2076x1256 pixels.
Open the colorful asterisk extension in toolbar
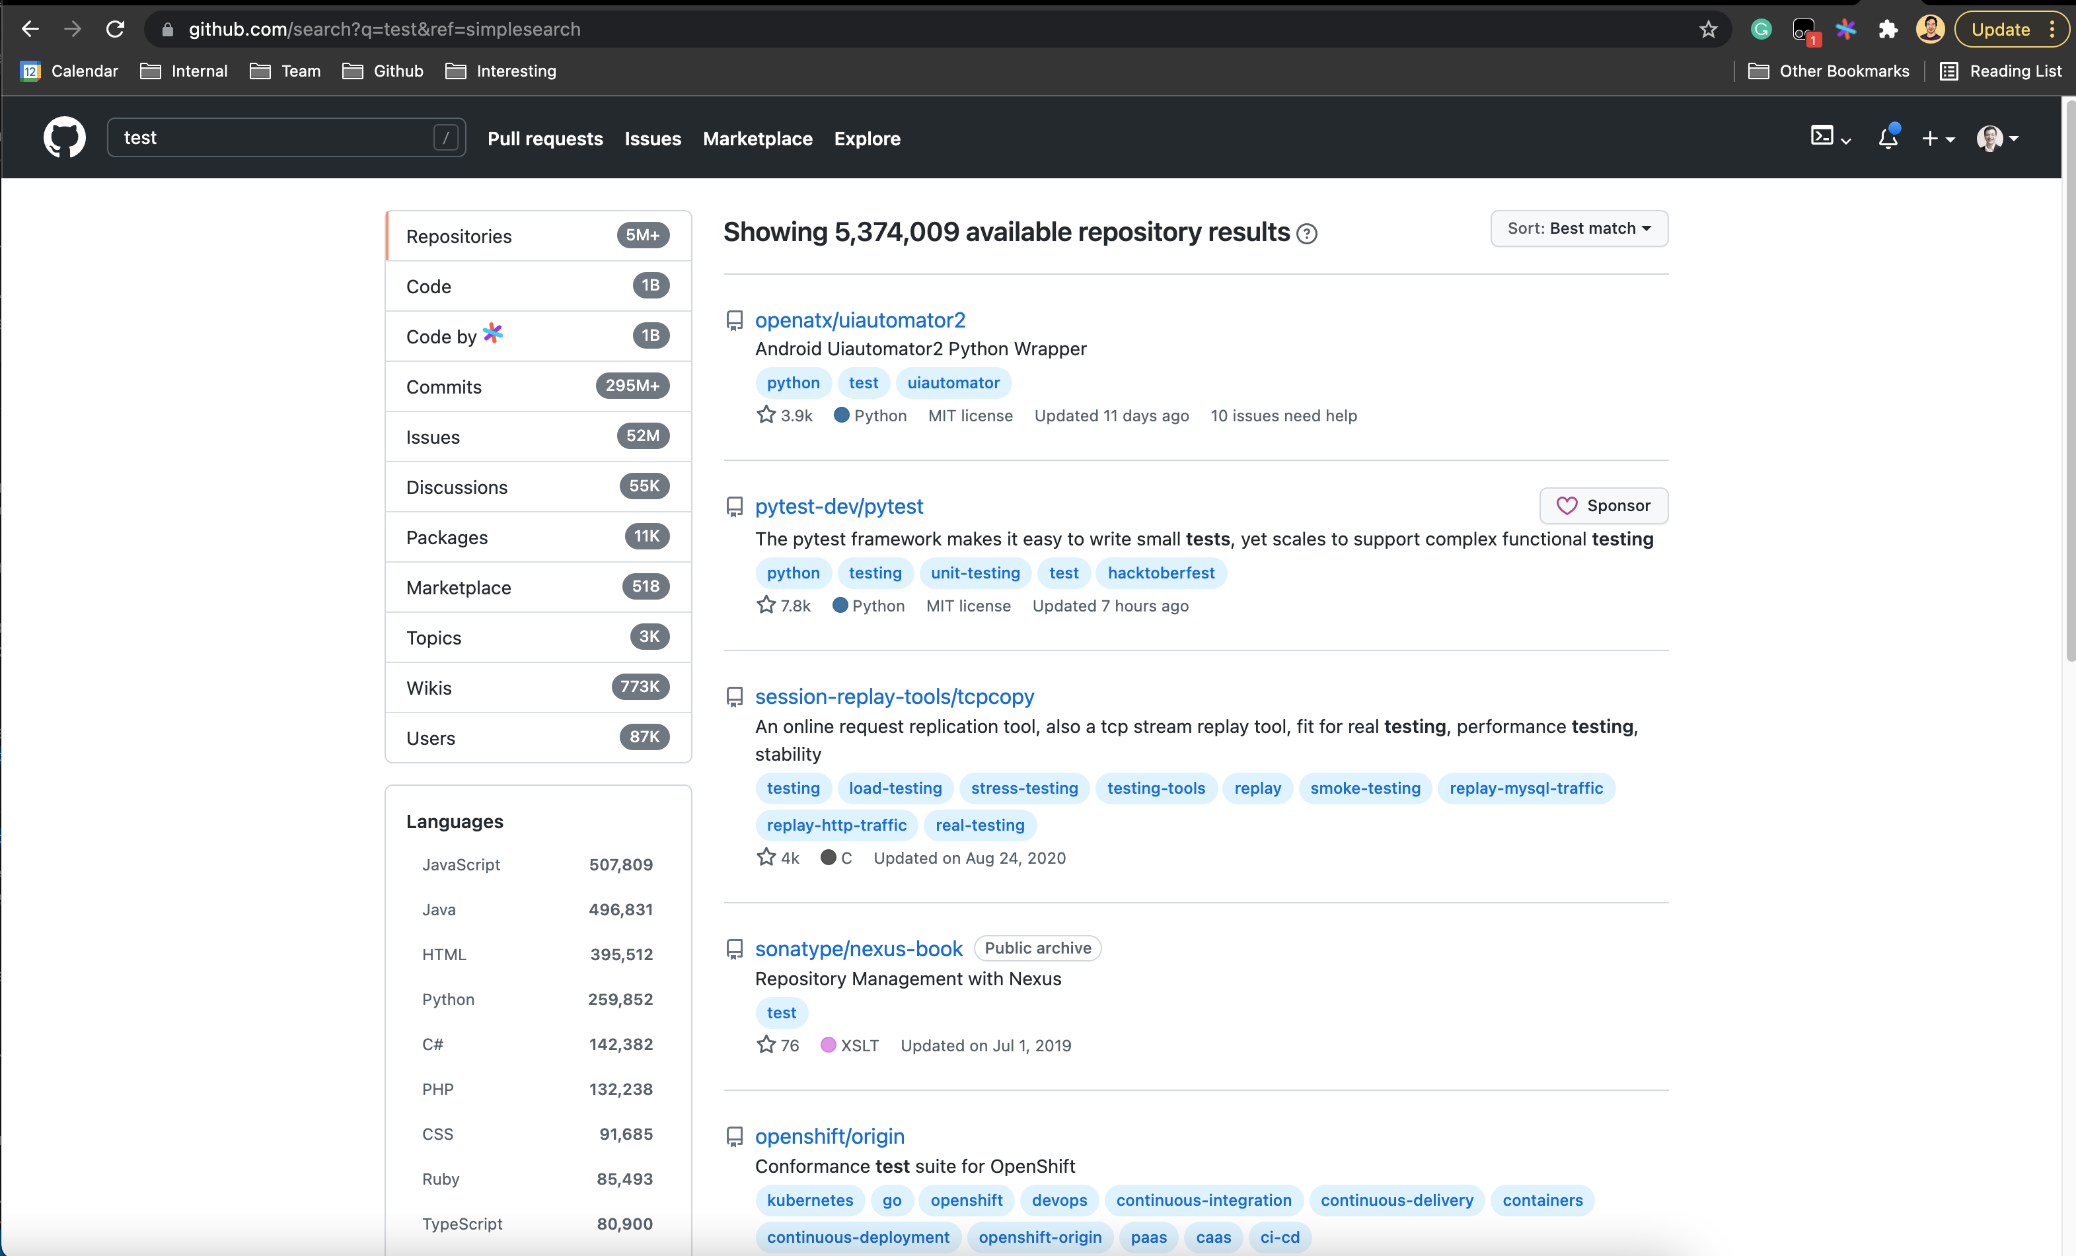(x=1846, y=30)
